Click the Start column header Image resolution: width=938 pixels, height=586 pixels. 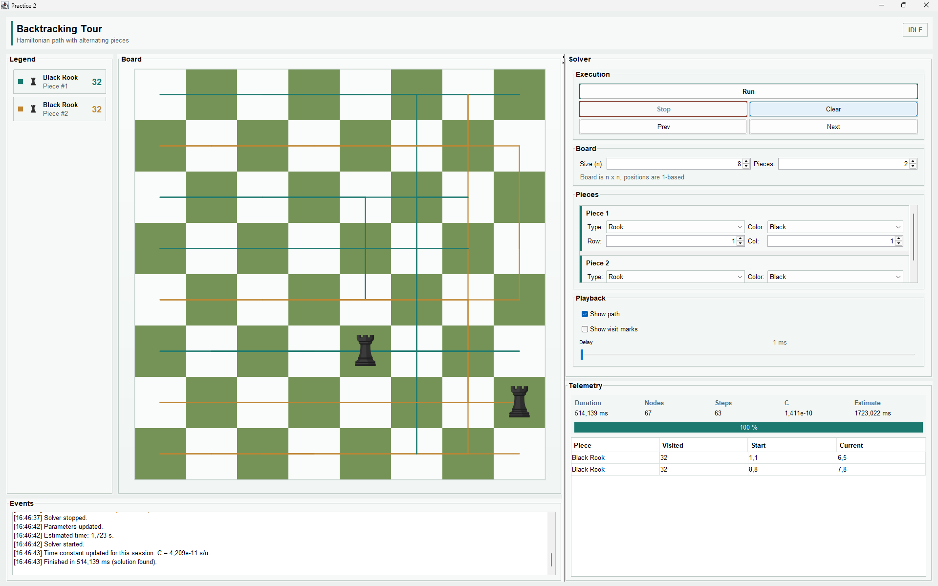pyautogui.click(x=792, y=445)
